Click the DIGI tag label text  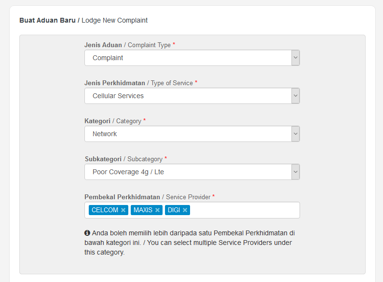(x=174, y=210)
